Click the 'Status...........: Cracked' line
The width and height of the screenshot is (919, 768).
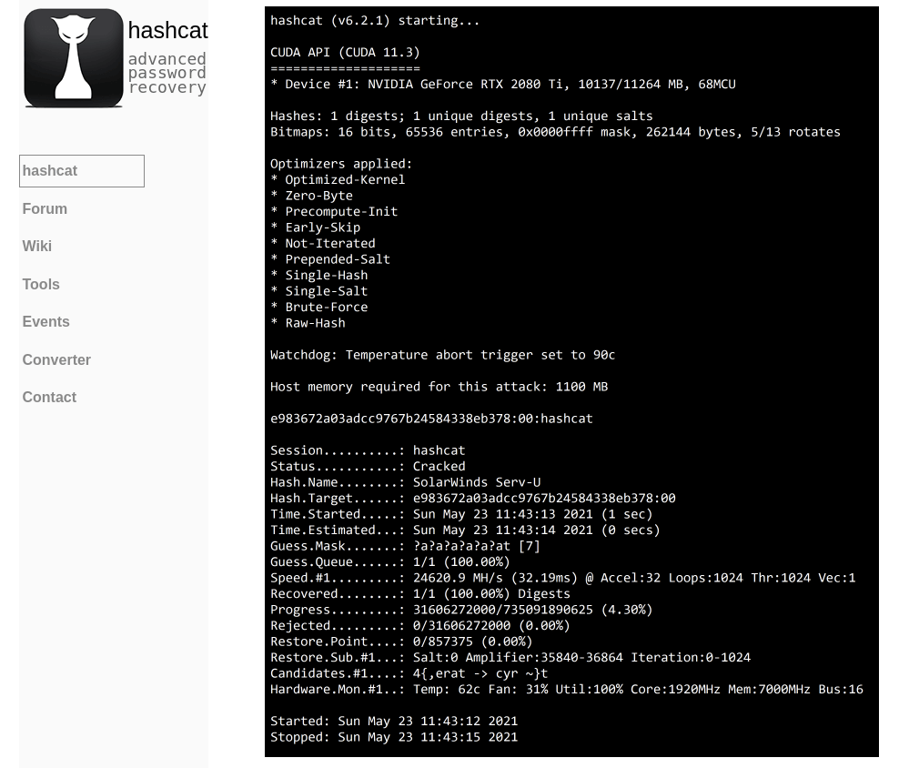click(368, 466)
